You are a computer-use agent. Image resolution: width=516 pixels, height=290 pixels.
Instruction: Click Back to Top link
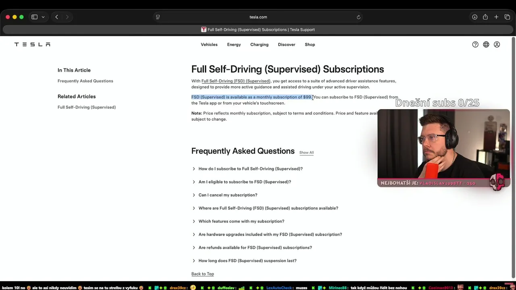[x=202, y=274]
